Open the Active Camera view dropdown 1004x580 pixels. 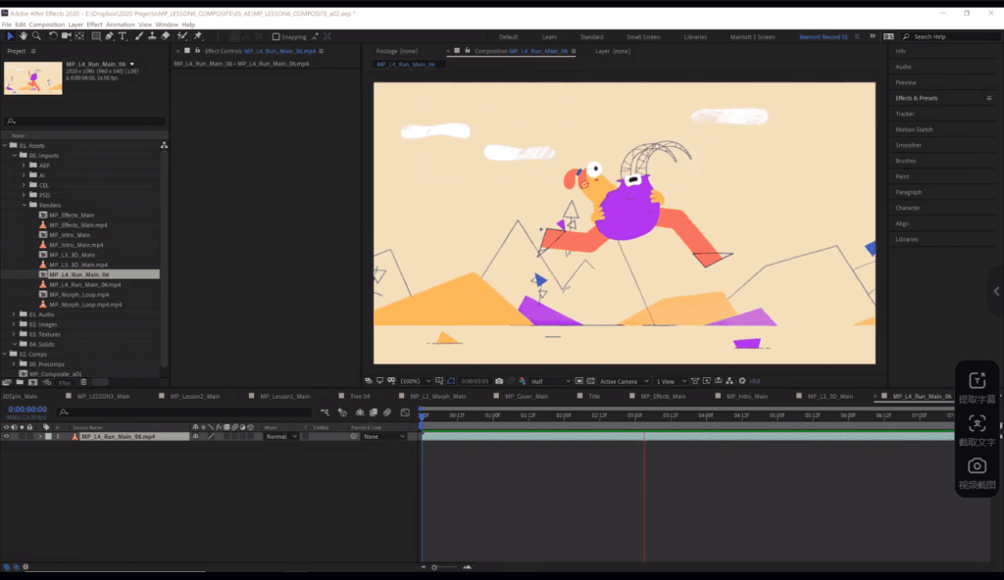coord(625,381)
